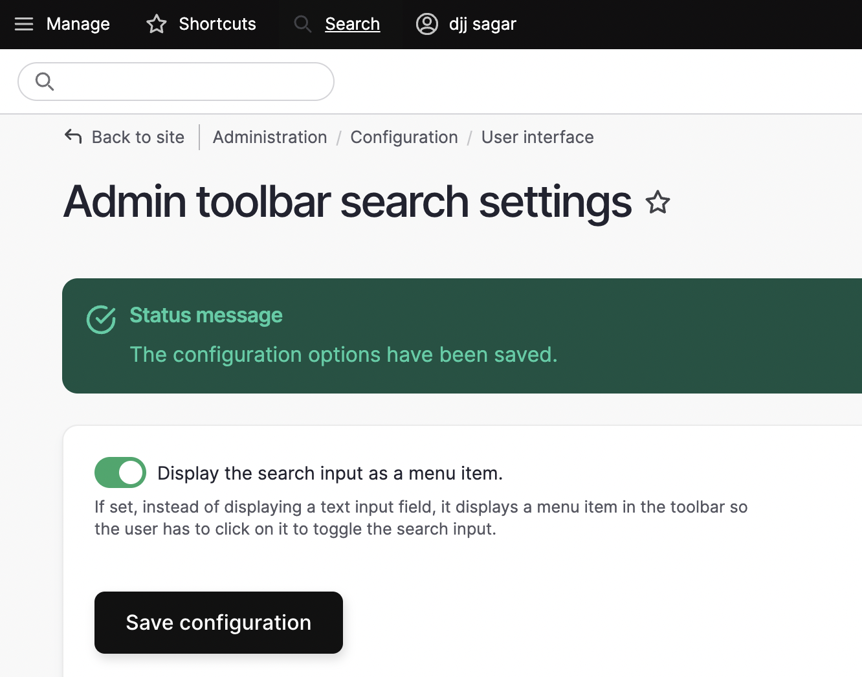
Task: Click the back arrow icon beside Back to site
Action: click(x=73, y=137)
